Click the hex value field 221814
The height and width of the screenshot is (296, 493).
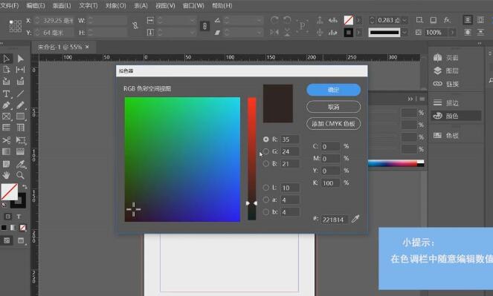coord(334,220)
